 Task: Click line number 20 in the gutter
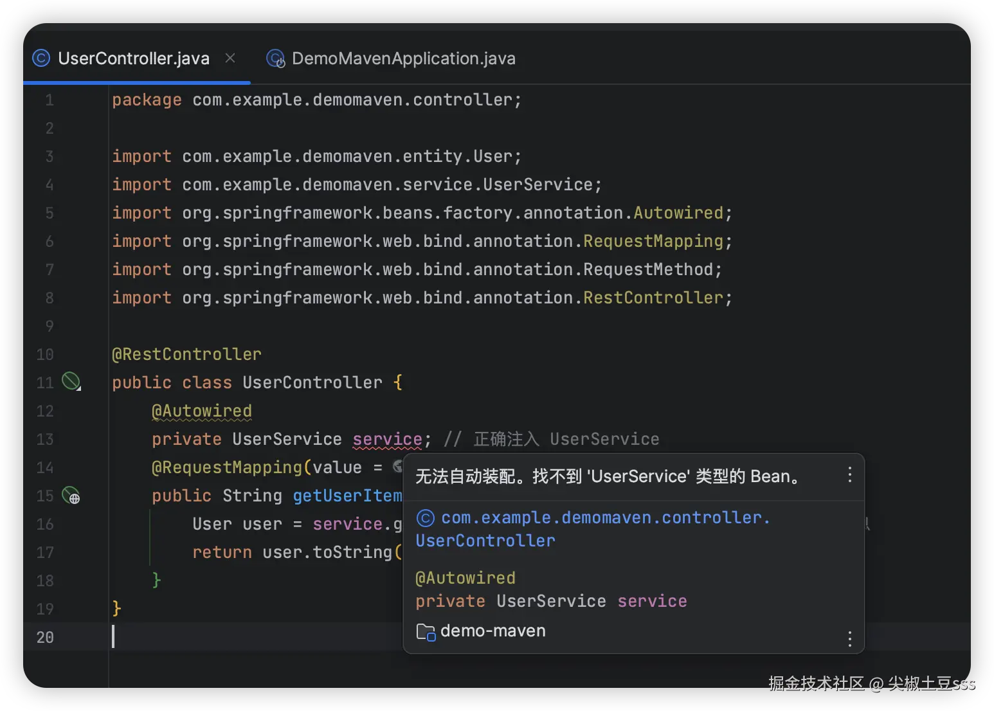click(x=45, y=637)
